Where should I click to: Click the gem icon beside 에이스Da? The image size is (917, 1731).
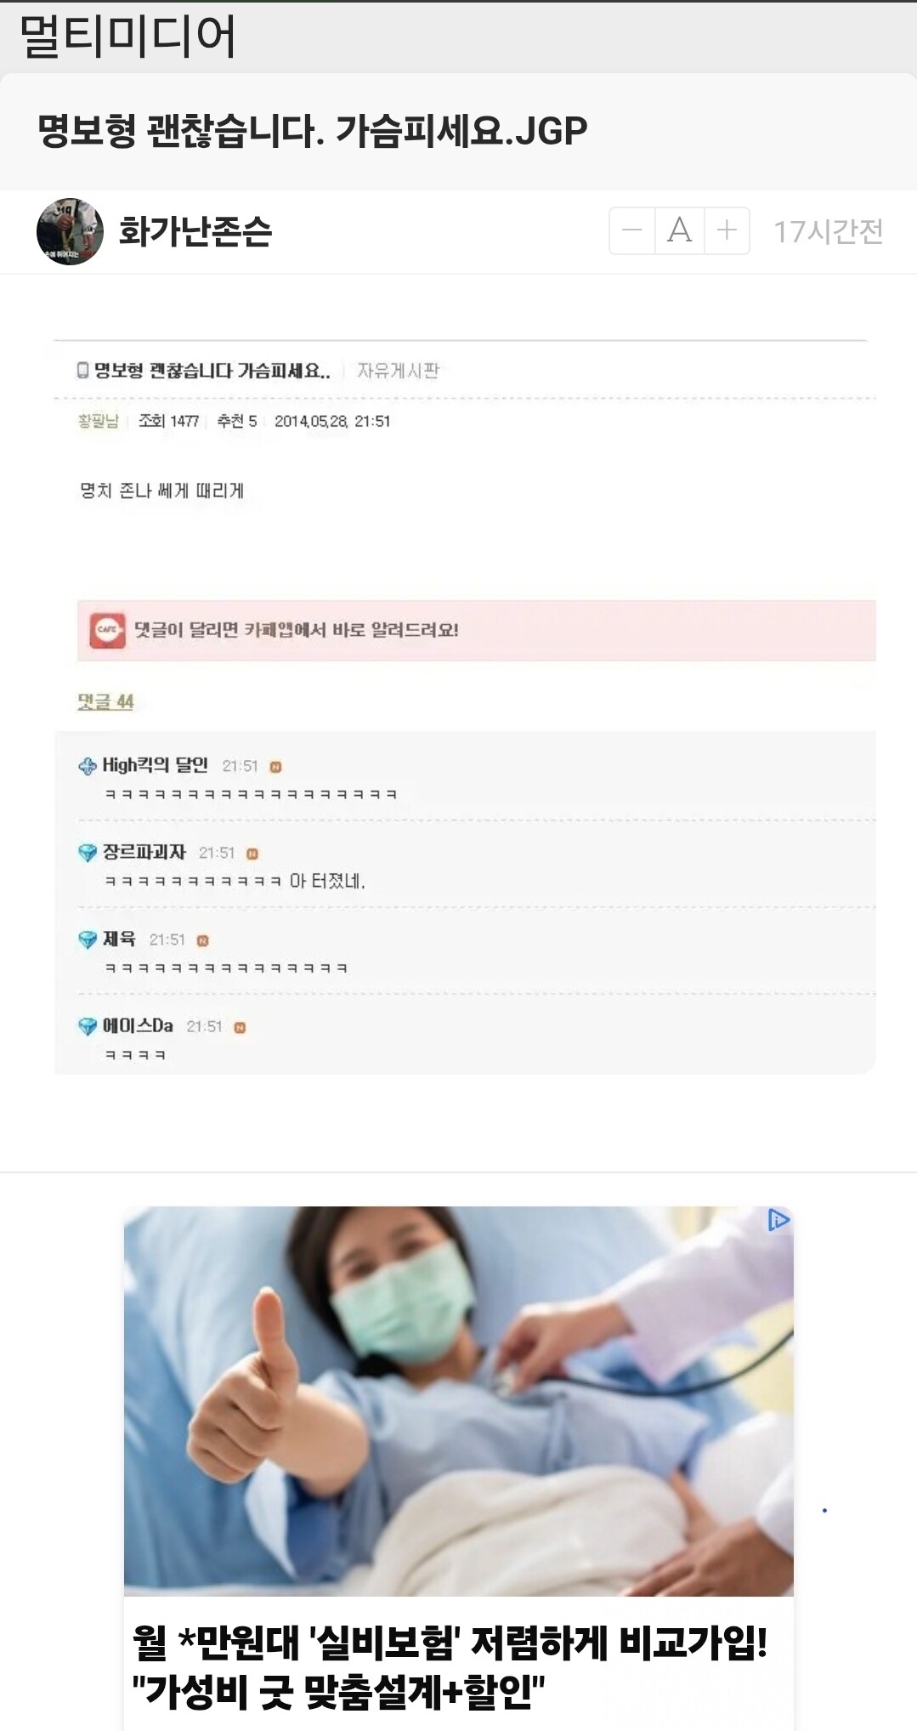pos(87,1026)
